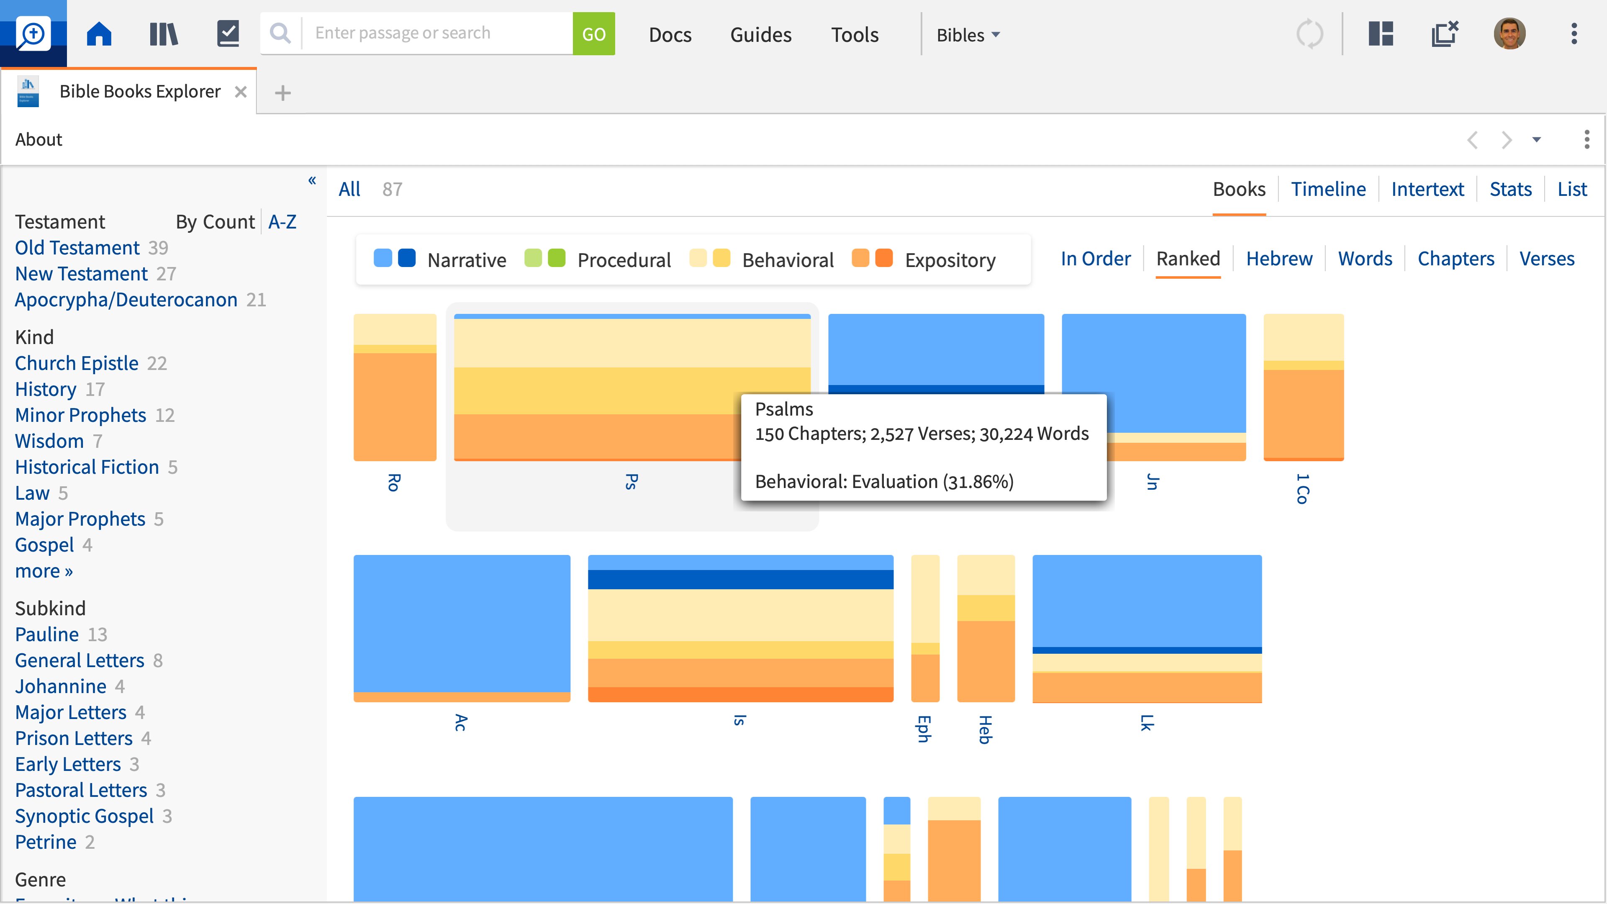This screenshot has height=904, width=1607.
Task: Filter by Pauline subkind
Action: pos(47,634)
